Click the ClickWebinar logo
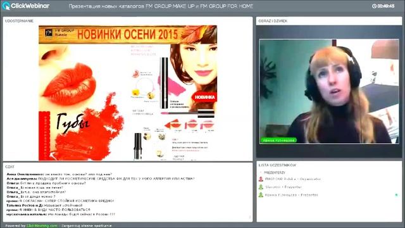405x228 pixels. [x=25, y=6]
